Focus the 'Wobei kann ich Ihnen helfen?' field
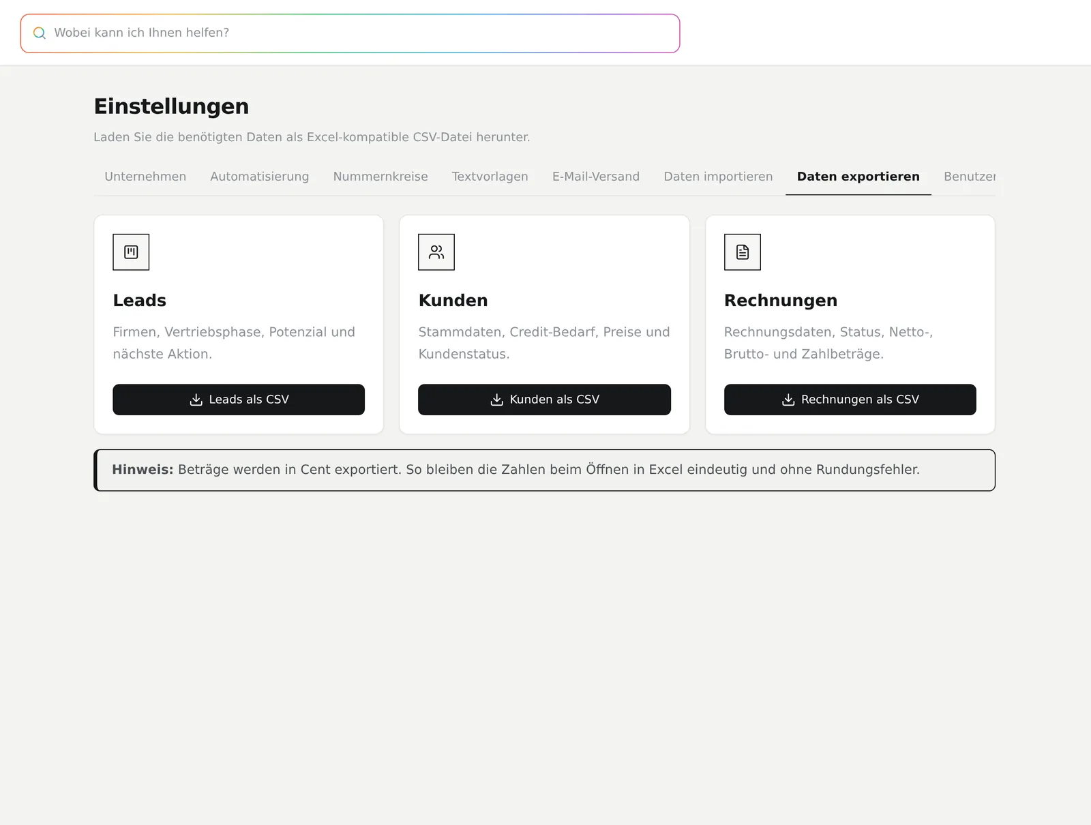 point(350,33)
